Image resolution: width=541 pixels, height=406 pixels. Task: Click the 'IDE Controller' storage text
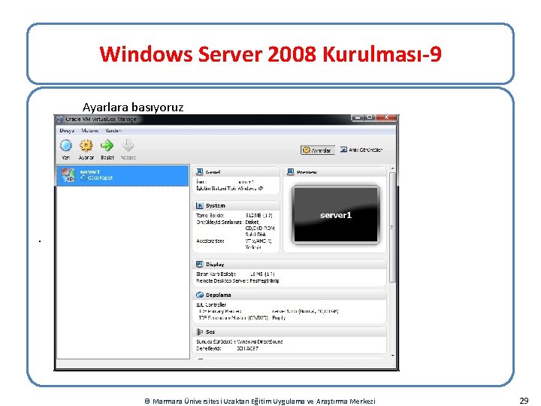211,304
